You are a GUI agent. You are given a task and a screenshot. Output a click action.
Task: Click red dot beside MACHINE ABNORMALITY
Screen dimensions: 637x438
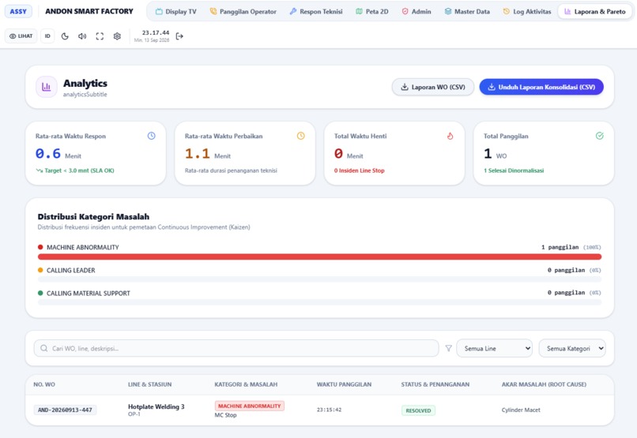click(x=40, y=247)
